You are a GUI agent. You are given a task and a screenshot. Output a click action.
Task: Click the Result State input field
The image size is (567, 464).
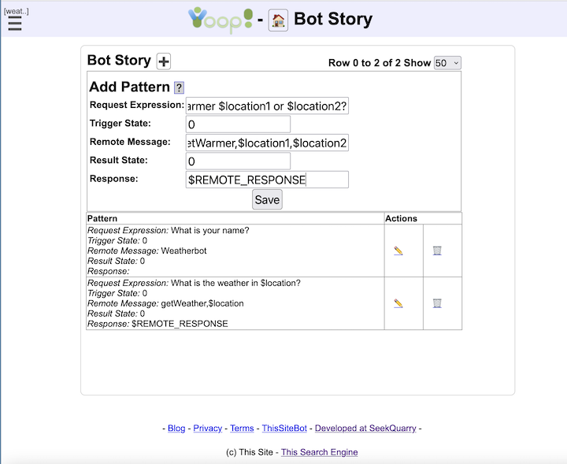[238, 161]
